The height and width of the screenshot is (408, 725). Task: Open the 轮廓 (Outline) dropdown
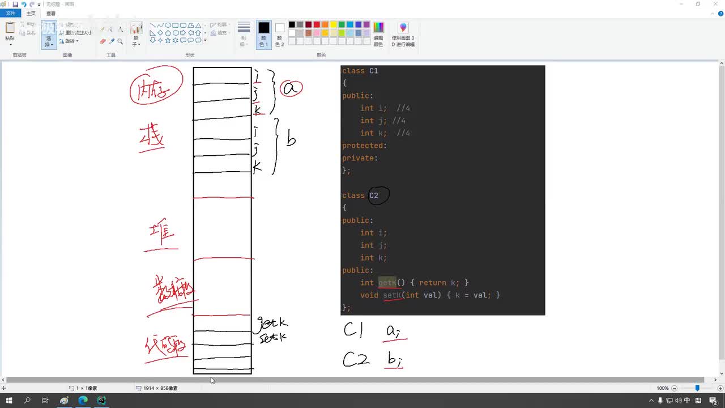coord(219,25)
